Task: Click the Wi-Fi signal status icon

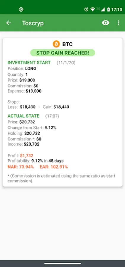Action: point(93,9)
